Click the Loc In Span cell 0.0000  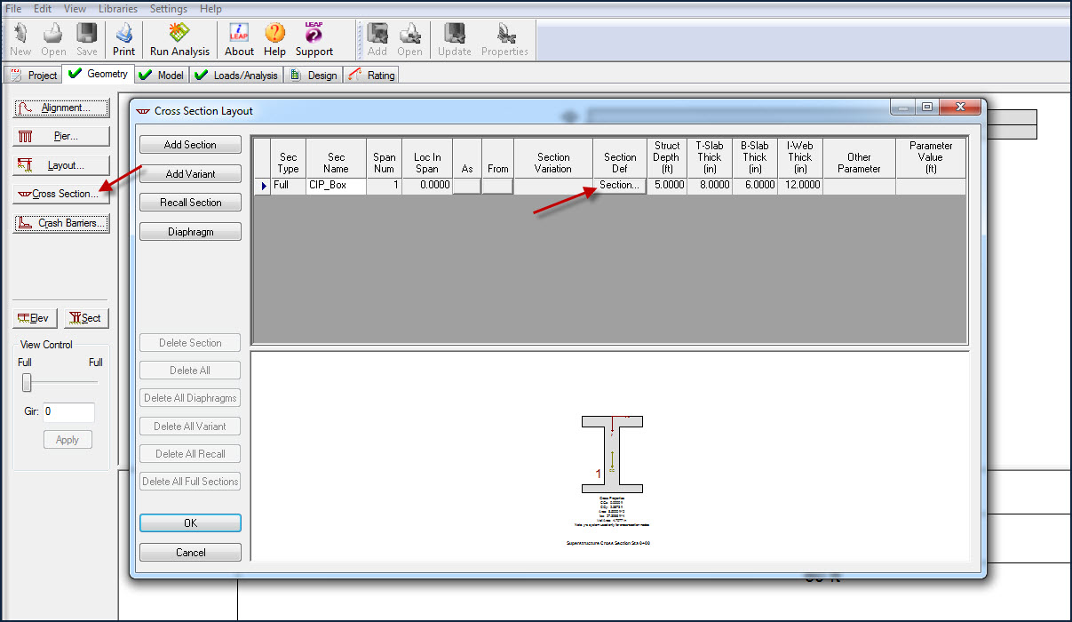(x=427, y=187)
